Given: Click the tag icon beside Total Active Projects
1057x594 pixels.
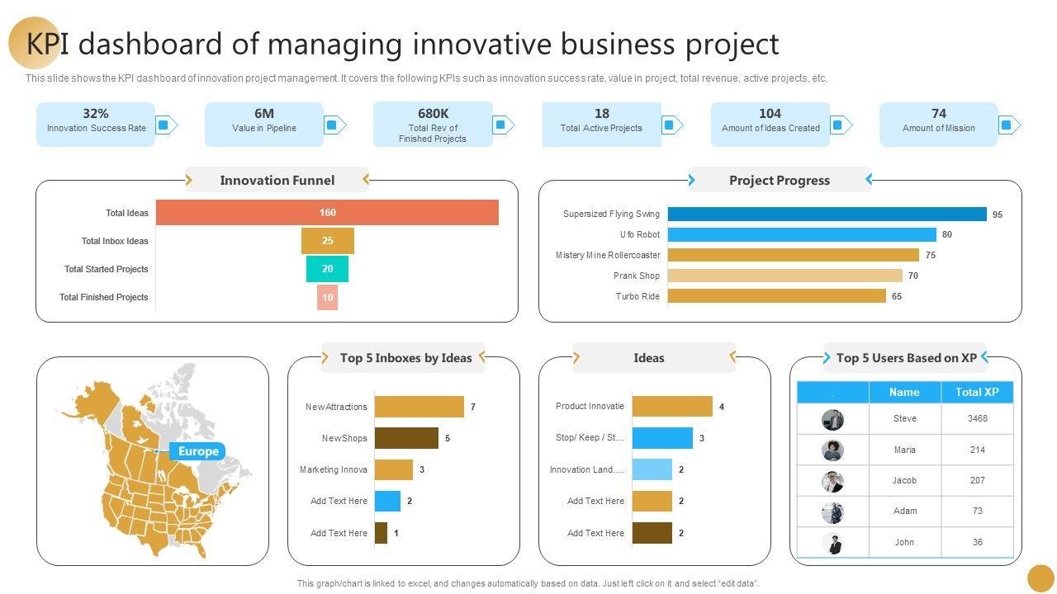Looking at the screenshot, I should click(x=670, y=125).
